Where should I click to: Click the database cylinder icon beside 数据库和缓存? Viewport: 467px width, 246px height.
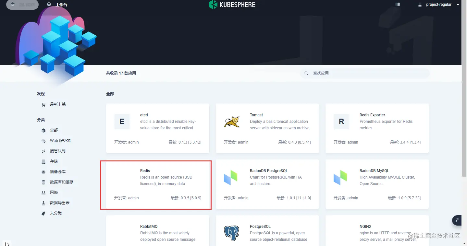click(x=43, y=182)
